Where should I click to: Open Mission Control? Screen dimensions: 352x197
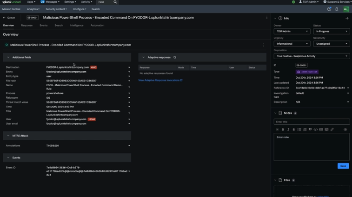[x=11, y=9]
